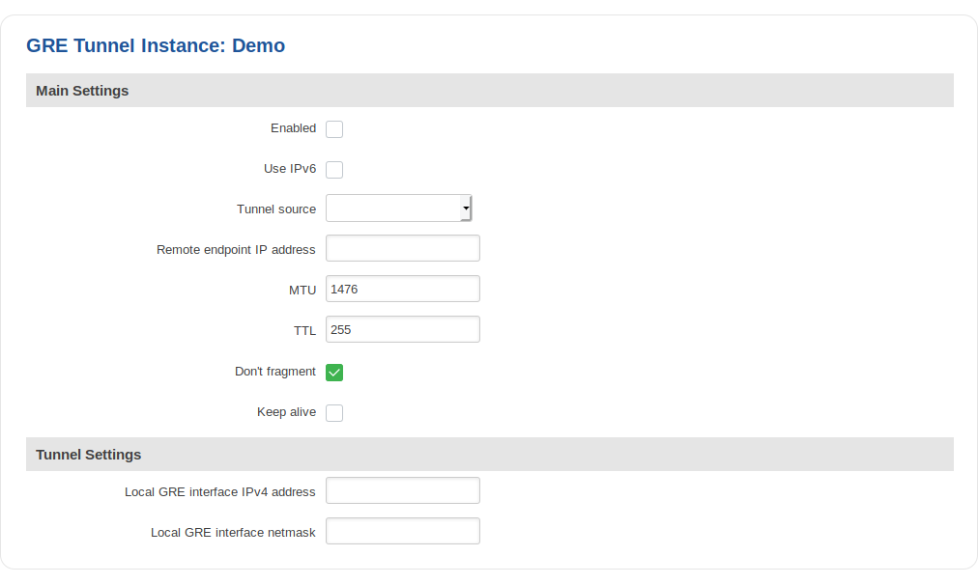Image resolution: width=978 pixels, height=584 pixels.
Task: Click the Keep alive text label
Action: click(x=286, y=412)
